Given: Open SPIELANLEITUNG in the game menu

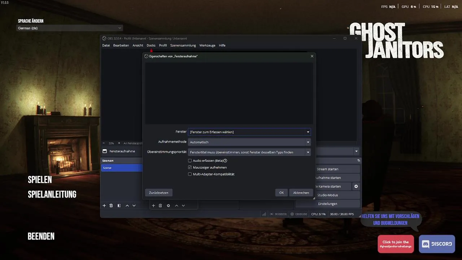Looking at the screenshot, I should 52,195.
